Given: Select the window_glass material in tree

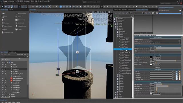Looking at the screenshot, I should [125, 72].
